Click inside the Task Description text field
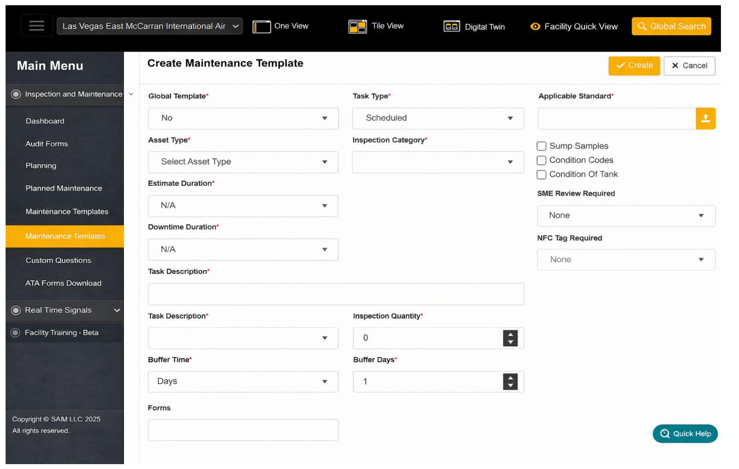The width and height of the screenshot is (739, 469). click(336, 294)
